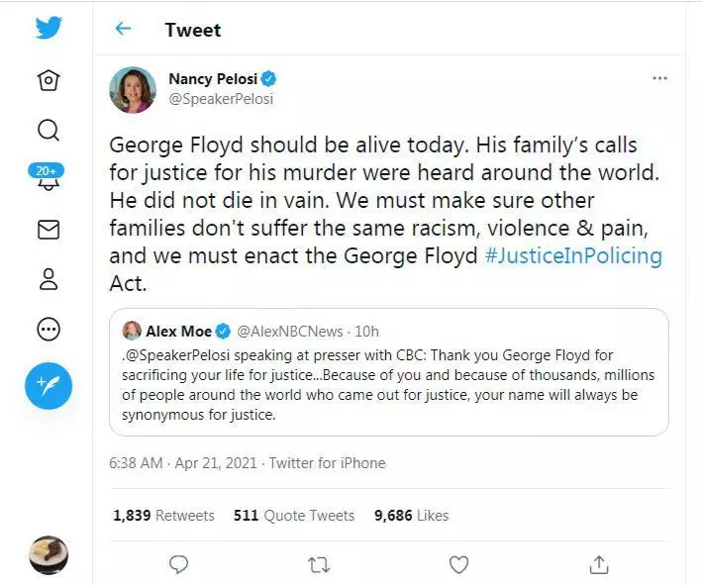This screenshot has width=702, height=585.
Task: Share the tweet using share icon
Action: click(598, 564)
